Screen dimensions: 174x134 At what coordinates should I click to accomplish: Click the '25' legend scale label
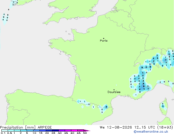(x=53, y=133)
